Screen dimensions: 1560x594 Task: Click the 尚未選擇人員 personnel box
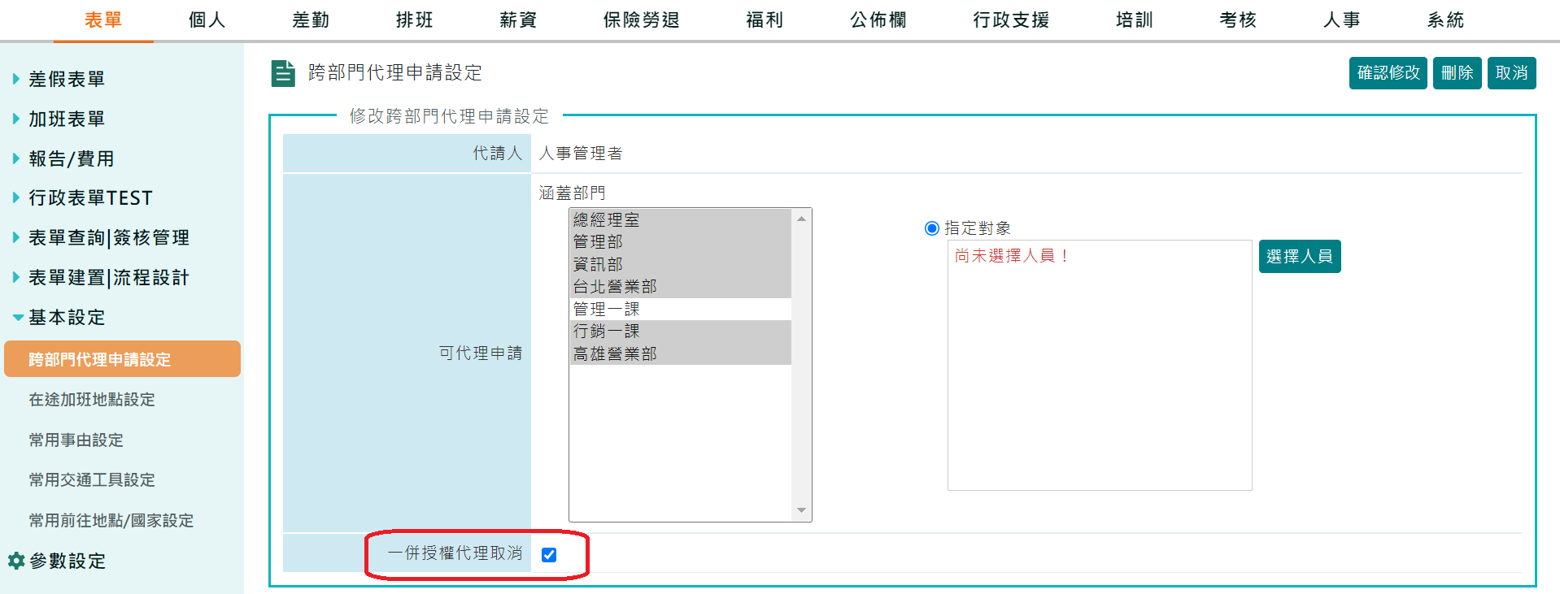[1100, 365]
